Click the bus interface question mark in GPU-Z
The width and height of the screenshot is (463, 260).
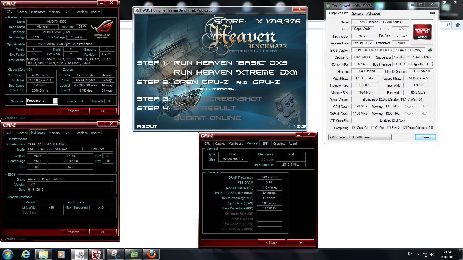pos(432,64)
